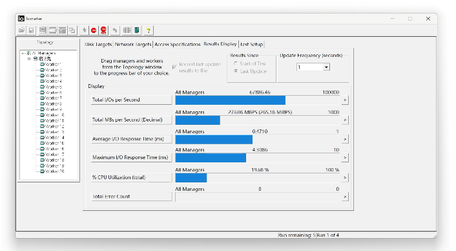Viewport: 456px width, 251px height.
Task: Click the green flag Start Tests icon
Action: [x=84, y=30]
